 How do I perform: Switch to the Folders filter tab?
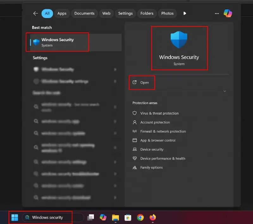click(x=147, y=13)
